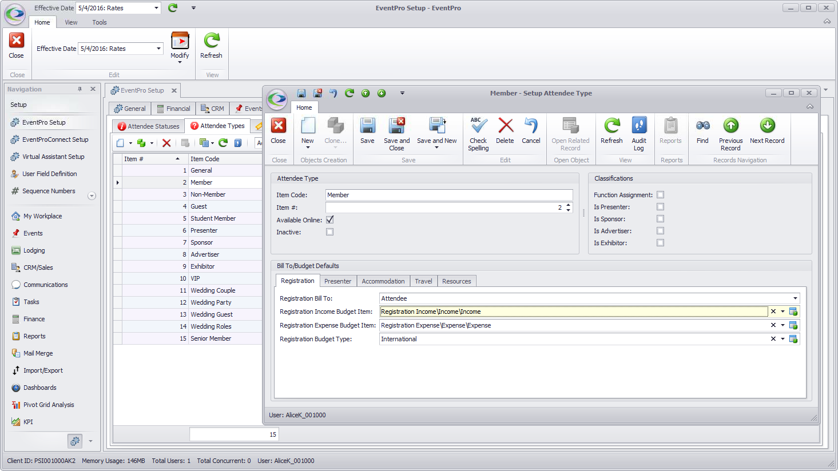Click Refresh in the Member window ribbon

(x=611, y=126)
